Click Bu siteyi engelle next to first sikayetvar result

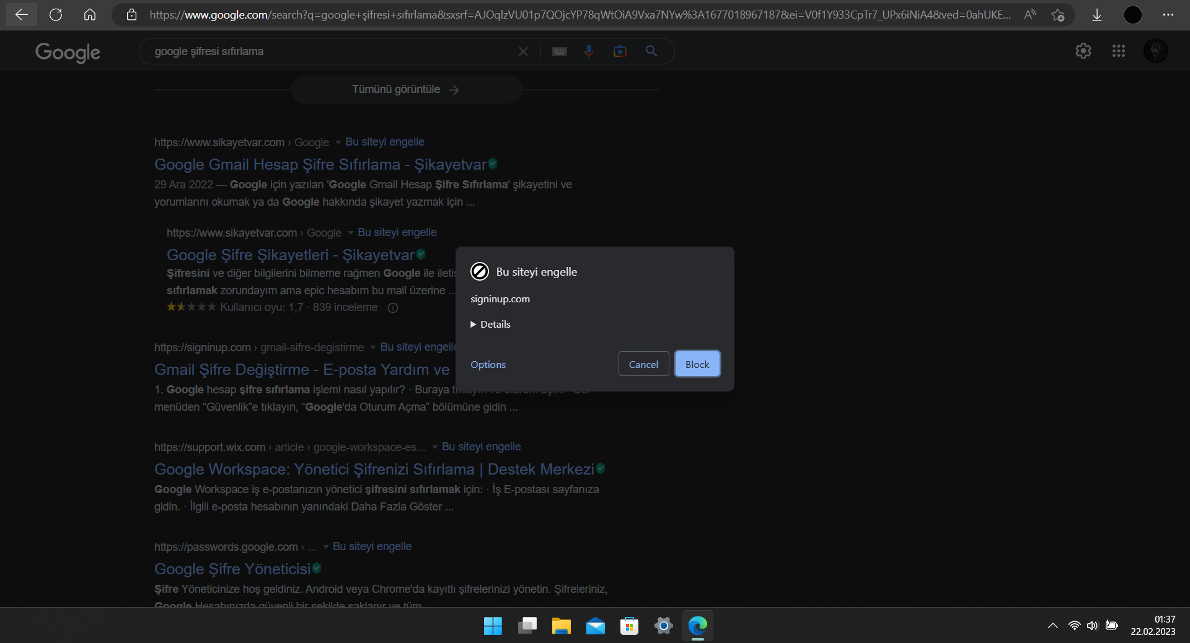coord(385,142)
